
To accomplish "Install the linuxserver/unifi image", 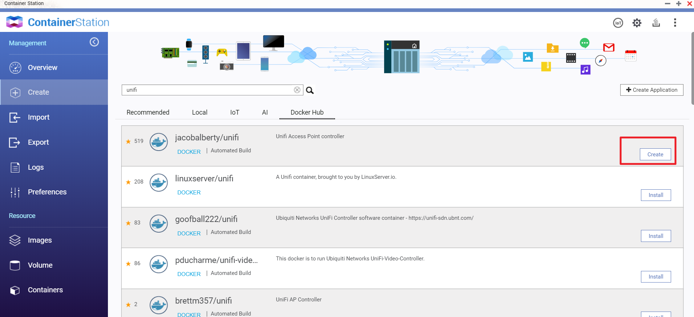I will (x=655, y=195).
